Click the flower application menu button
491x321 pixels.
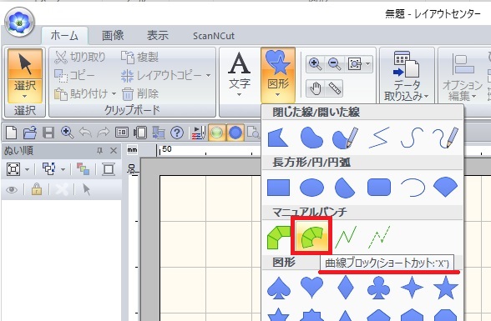19,23
